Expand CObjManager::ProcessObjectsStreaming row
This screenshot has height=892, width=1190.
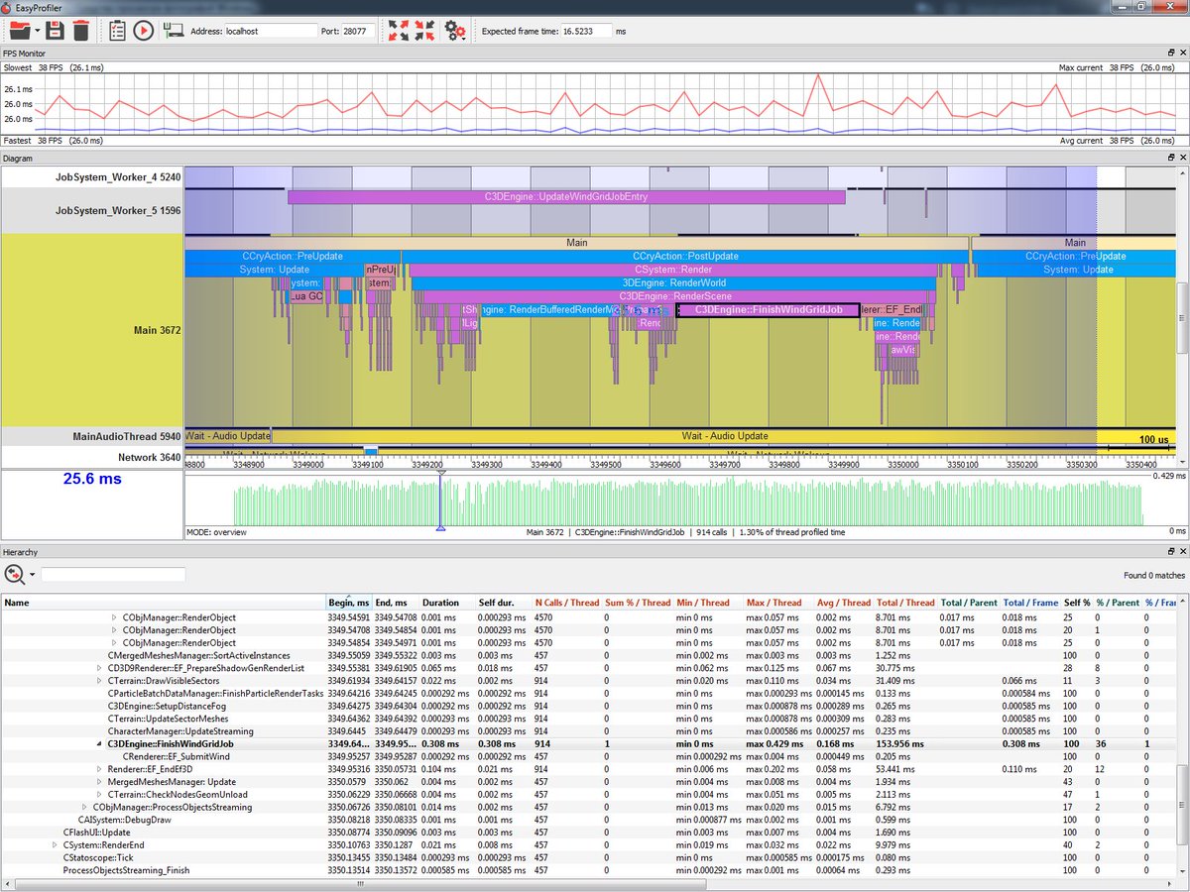click(x=84, y=807)
